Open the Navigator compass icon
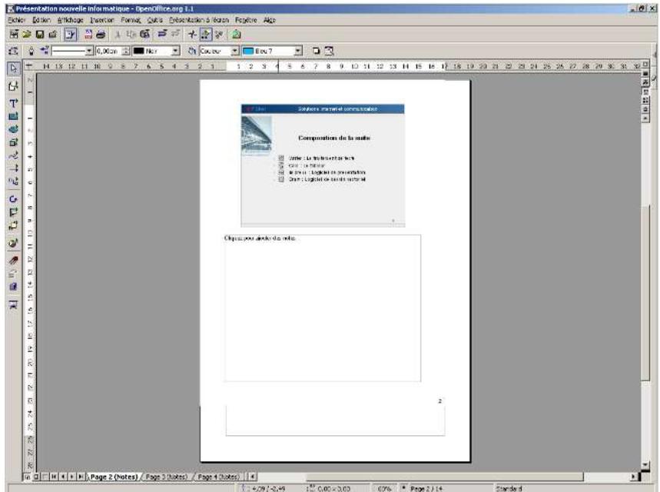This screenshot has height=492, width=660. pos(192,35)
